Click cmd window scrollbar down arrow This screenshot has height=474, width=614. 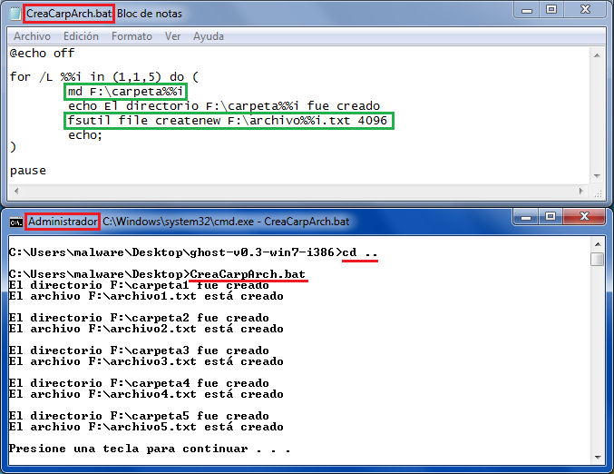click(x=598, y=457)
